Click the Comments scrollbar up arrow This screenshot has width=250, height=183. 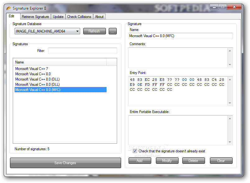click(x=230, y=51)
